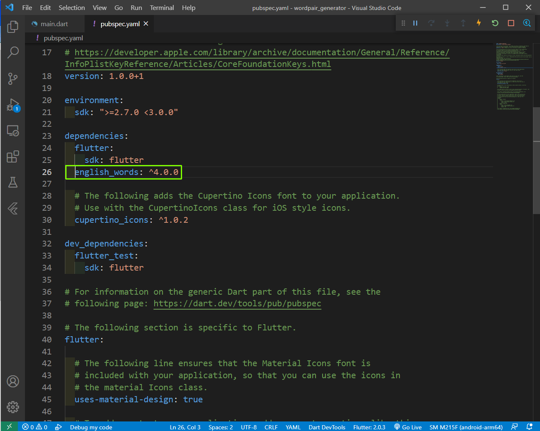Screen dimensions: 540x431
Task: Click the remote window status bar icon
Action: [9, 426]
